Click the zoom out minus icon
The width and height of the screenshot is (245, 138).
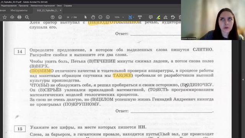[x=100, y=17]
